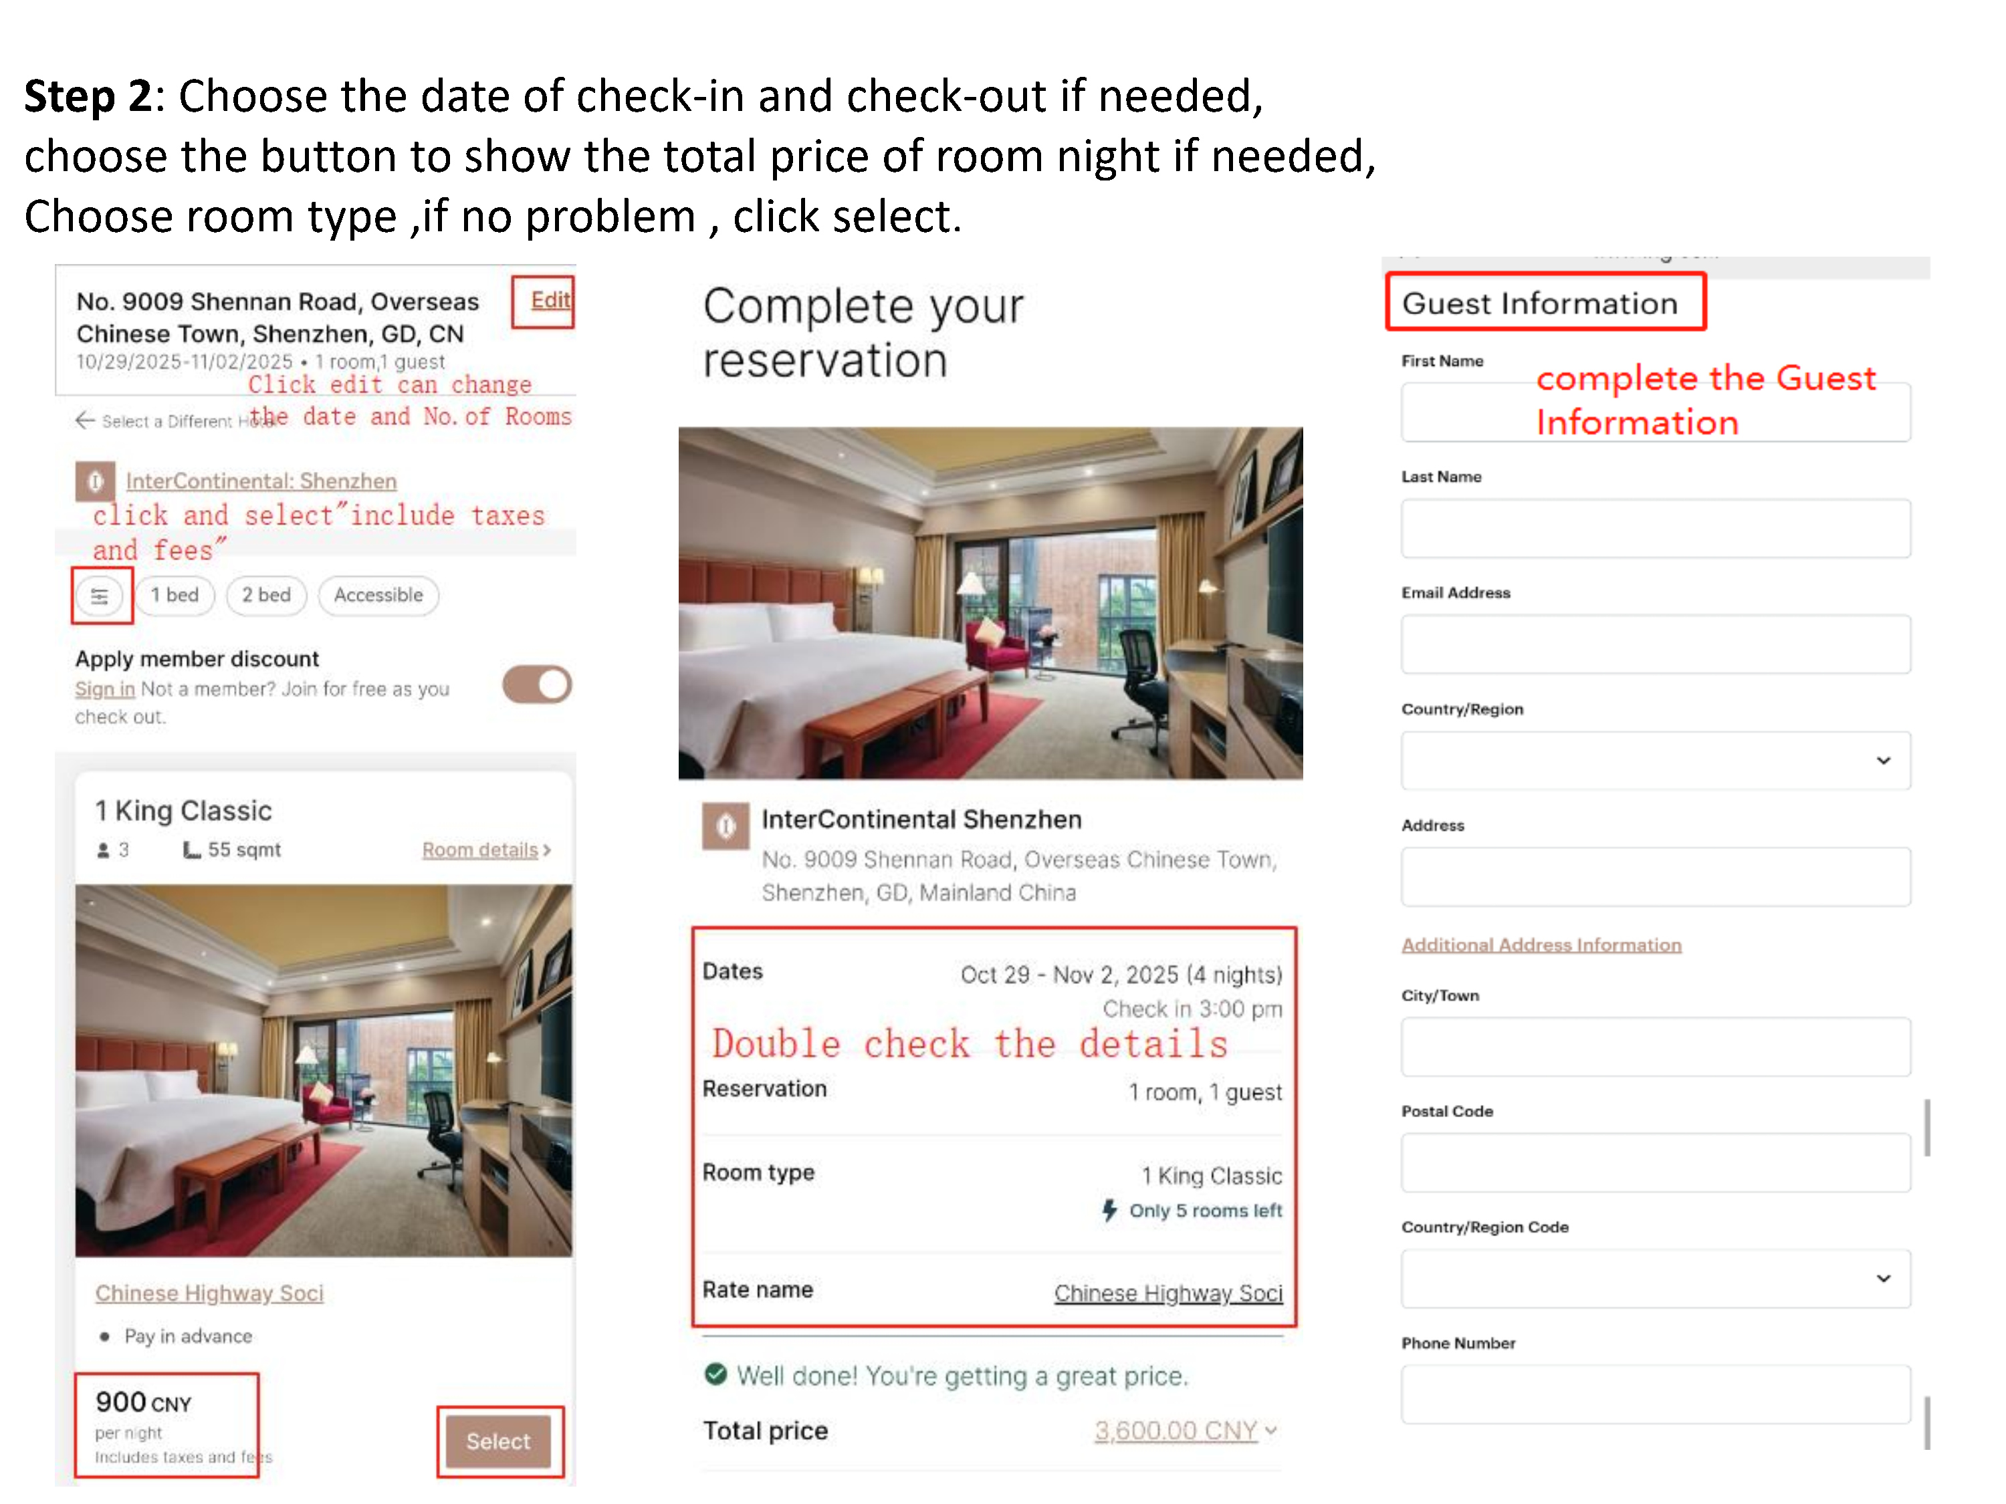
Task: Open Chinese Highway Soci link under Rate name
Action: pos(1168,1293)
